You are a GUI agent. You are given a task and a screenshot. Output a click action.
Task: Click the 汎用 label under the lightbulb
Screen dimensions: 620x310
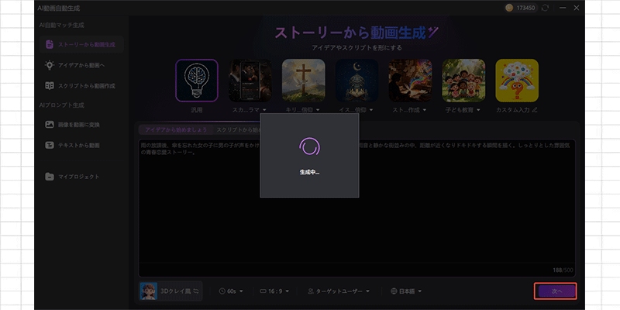[197, 110]
